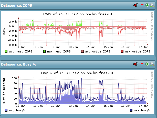
Task: Click the '11 Jan' label on Busy % graph
Action: (38, 106)
